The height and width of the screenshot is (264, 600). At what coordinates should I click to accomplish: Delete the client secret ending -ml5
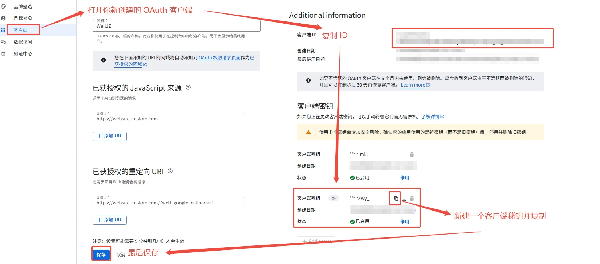(x=412, y=155)
